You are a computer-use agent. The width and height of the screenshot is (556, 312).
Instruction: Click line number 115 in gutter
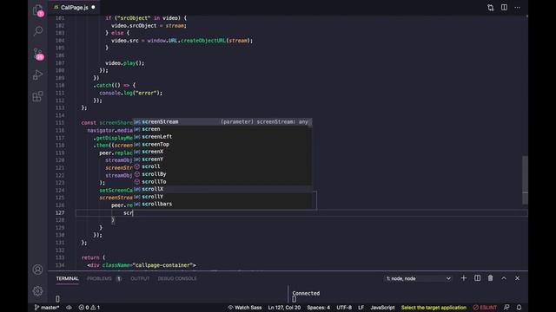(x=60, y=123)
